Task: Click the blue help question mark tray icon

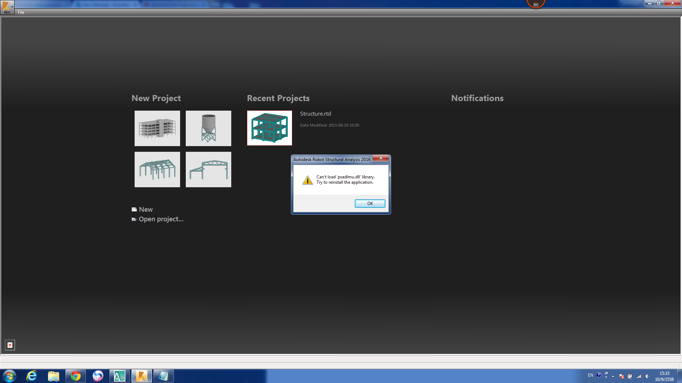Action: click(599, 375)
